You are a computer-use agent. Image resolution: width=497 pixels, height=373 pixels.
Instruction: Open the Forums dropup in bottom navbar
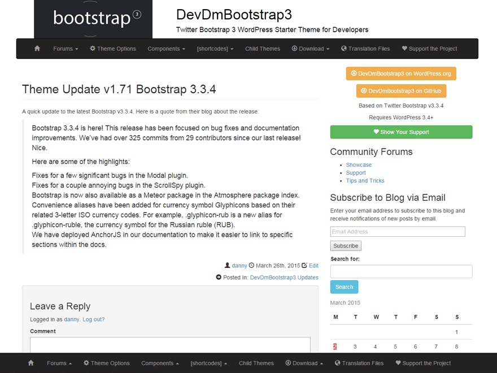59,363
